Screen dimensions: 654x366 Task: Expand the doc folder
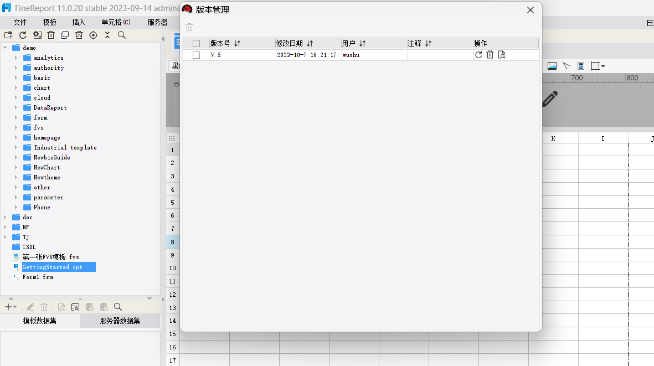5,217
